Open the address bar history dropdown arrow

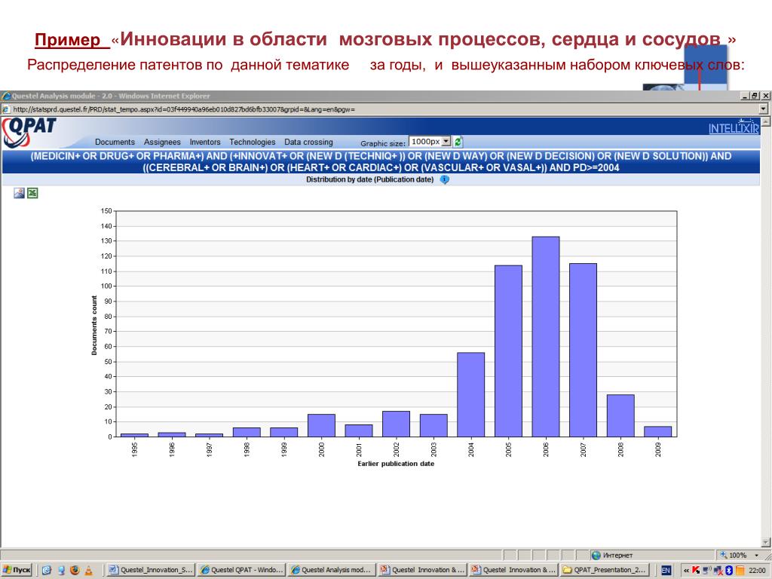[763, 109]
